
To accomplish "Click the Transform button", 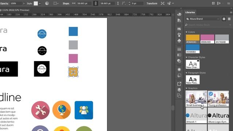I will tap(152, 3).
